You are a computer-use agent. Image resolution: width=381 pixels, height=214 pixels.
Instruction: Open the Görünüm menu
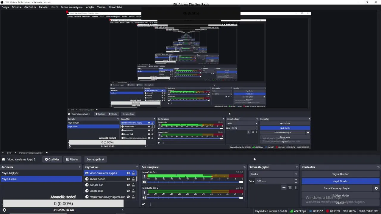point(30,7)
